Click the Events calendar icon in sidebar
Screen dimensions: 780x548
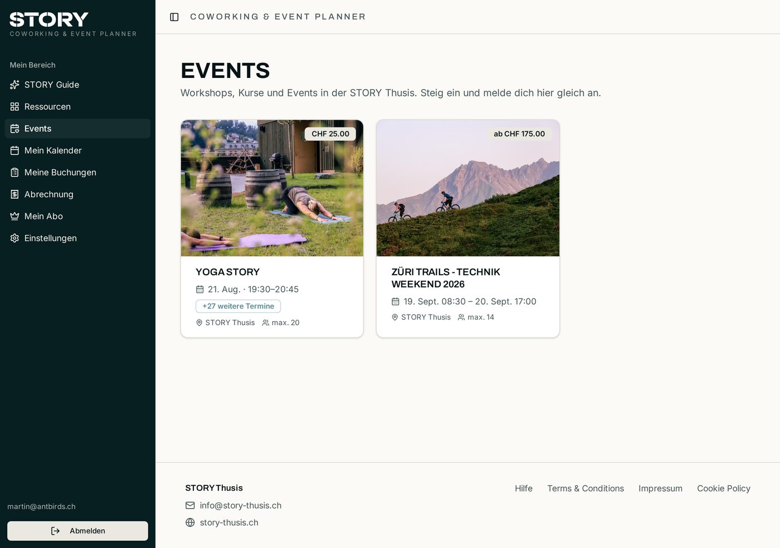pyautogui.click(x=14, y=129)
